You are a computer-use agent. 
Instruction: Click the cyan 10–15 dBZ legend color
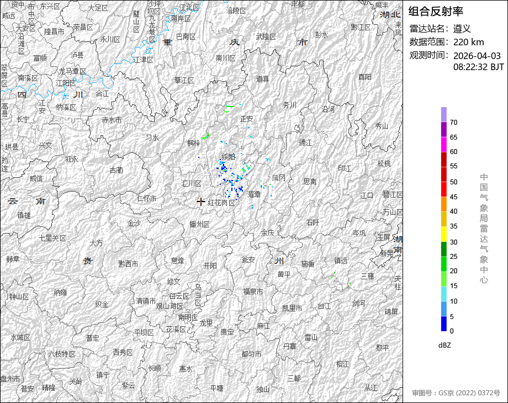click(x=444, y=294)
